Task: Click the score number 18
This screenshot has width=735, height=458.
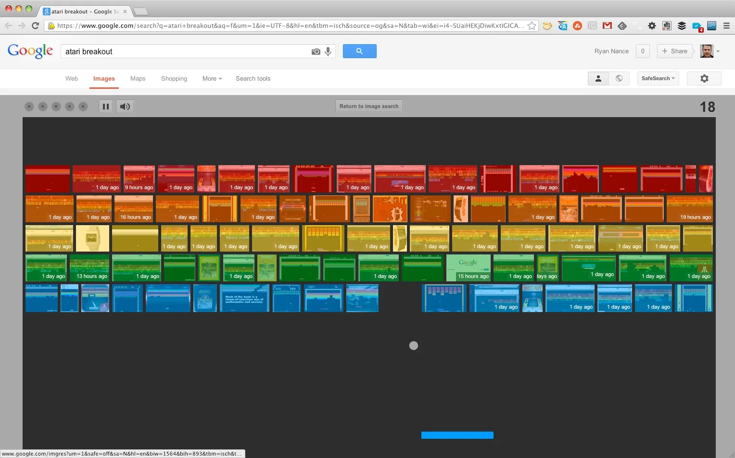Action: coord(707,107)
